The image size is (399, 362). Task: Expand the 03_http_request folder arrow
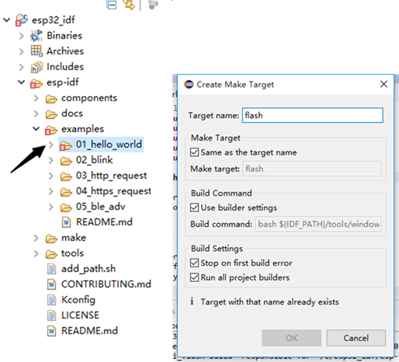click(51, 176)
